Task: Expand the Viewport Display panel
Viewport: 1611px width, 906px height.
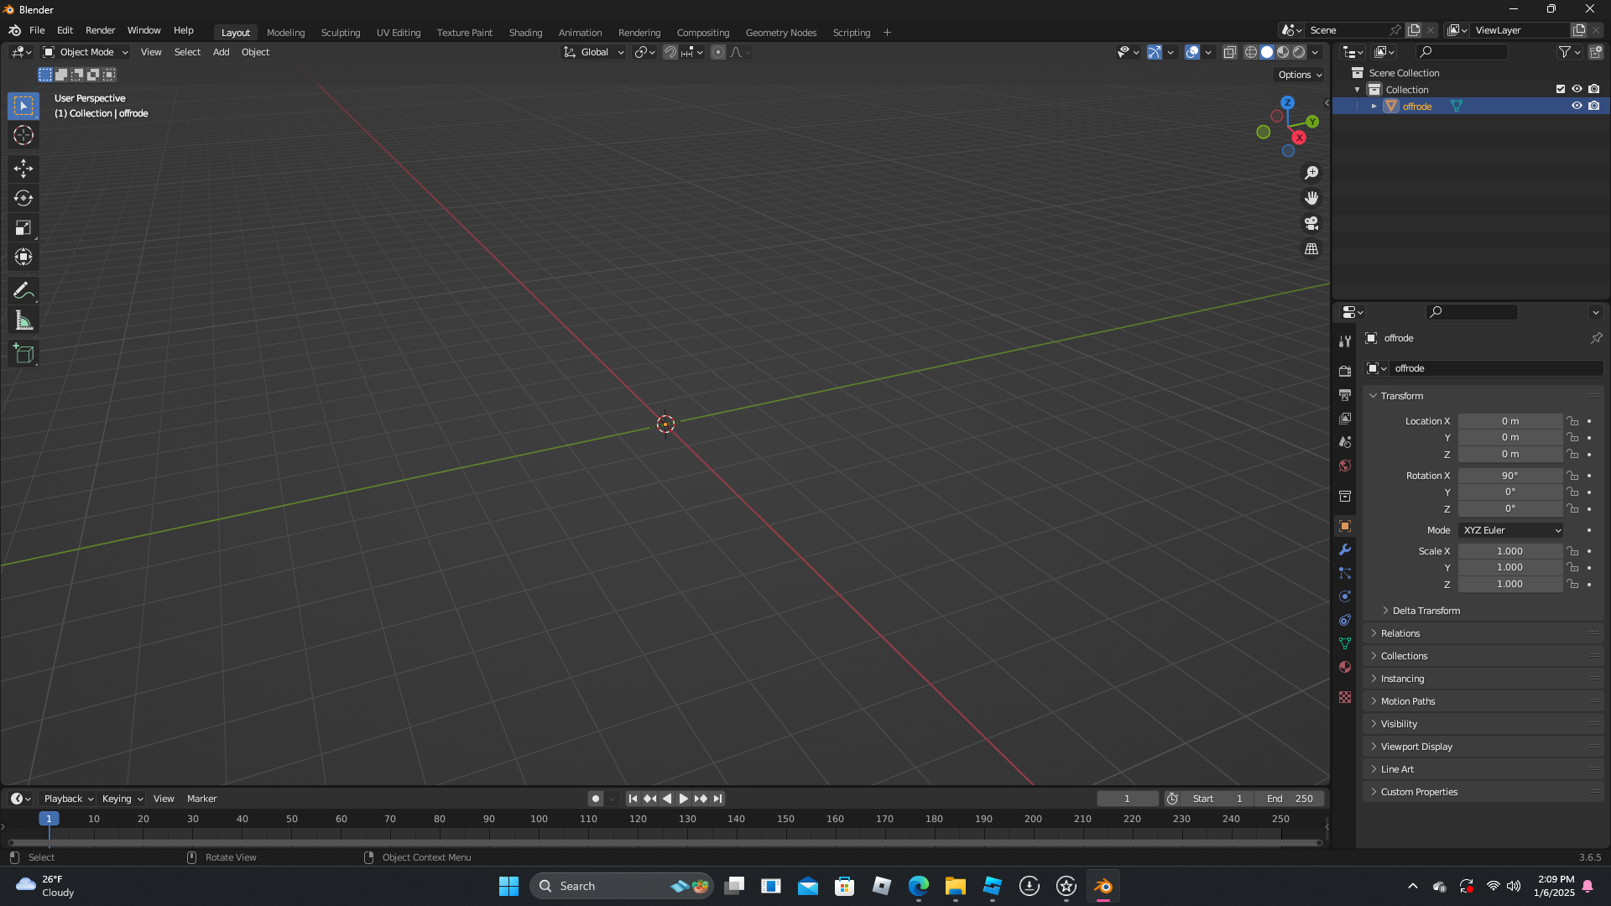Action: [x=1416, y=747]
